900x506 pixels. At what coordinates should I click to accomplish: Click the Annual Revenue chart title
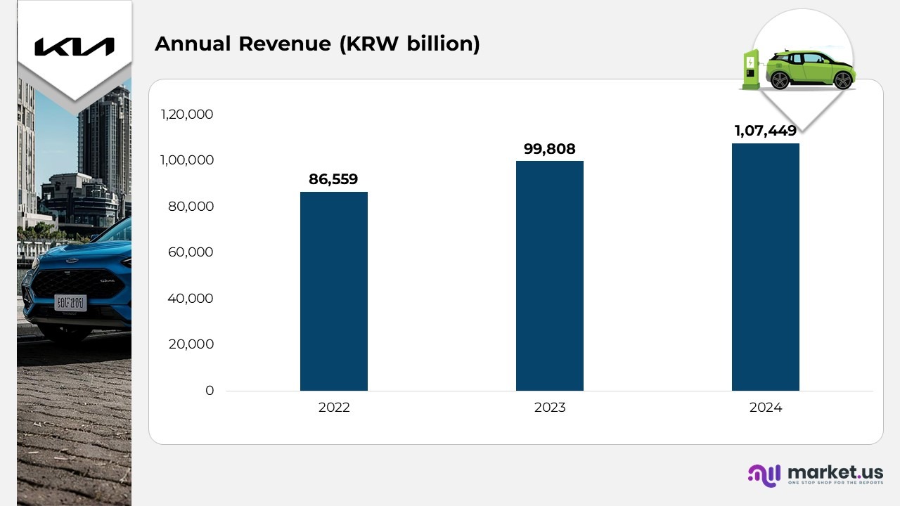click(318, 44)
